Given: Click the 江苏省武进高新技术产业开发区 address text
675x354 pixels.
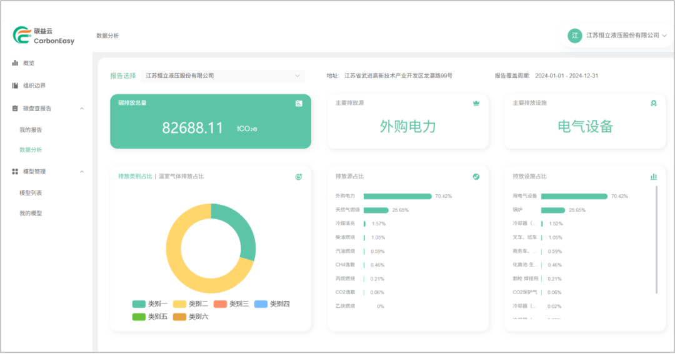Looking at the screenshot, I should [x=398, y=76].
